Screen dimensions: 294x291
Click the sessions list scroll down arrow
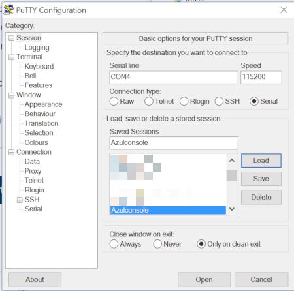(x=232, y=209)
